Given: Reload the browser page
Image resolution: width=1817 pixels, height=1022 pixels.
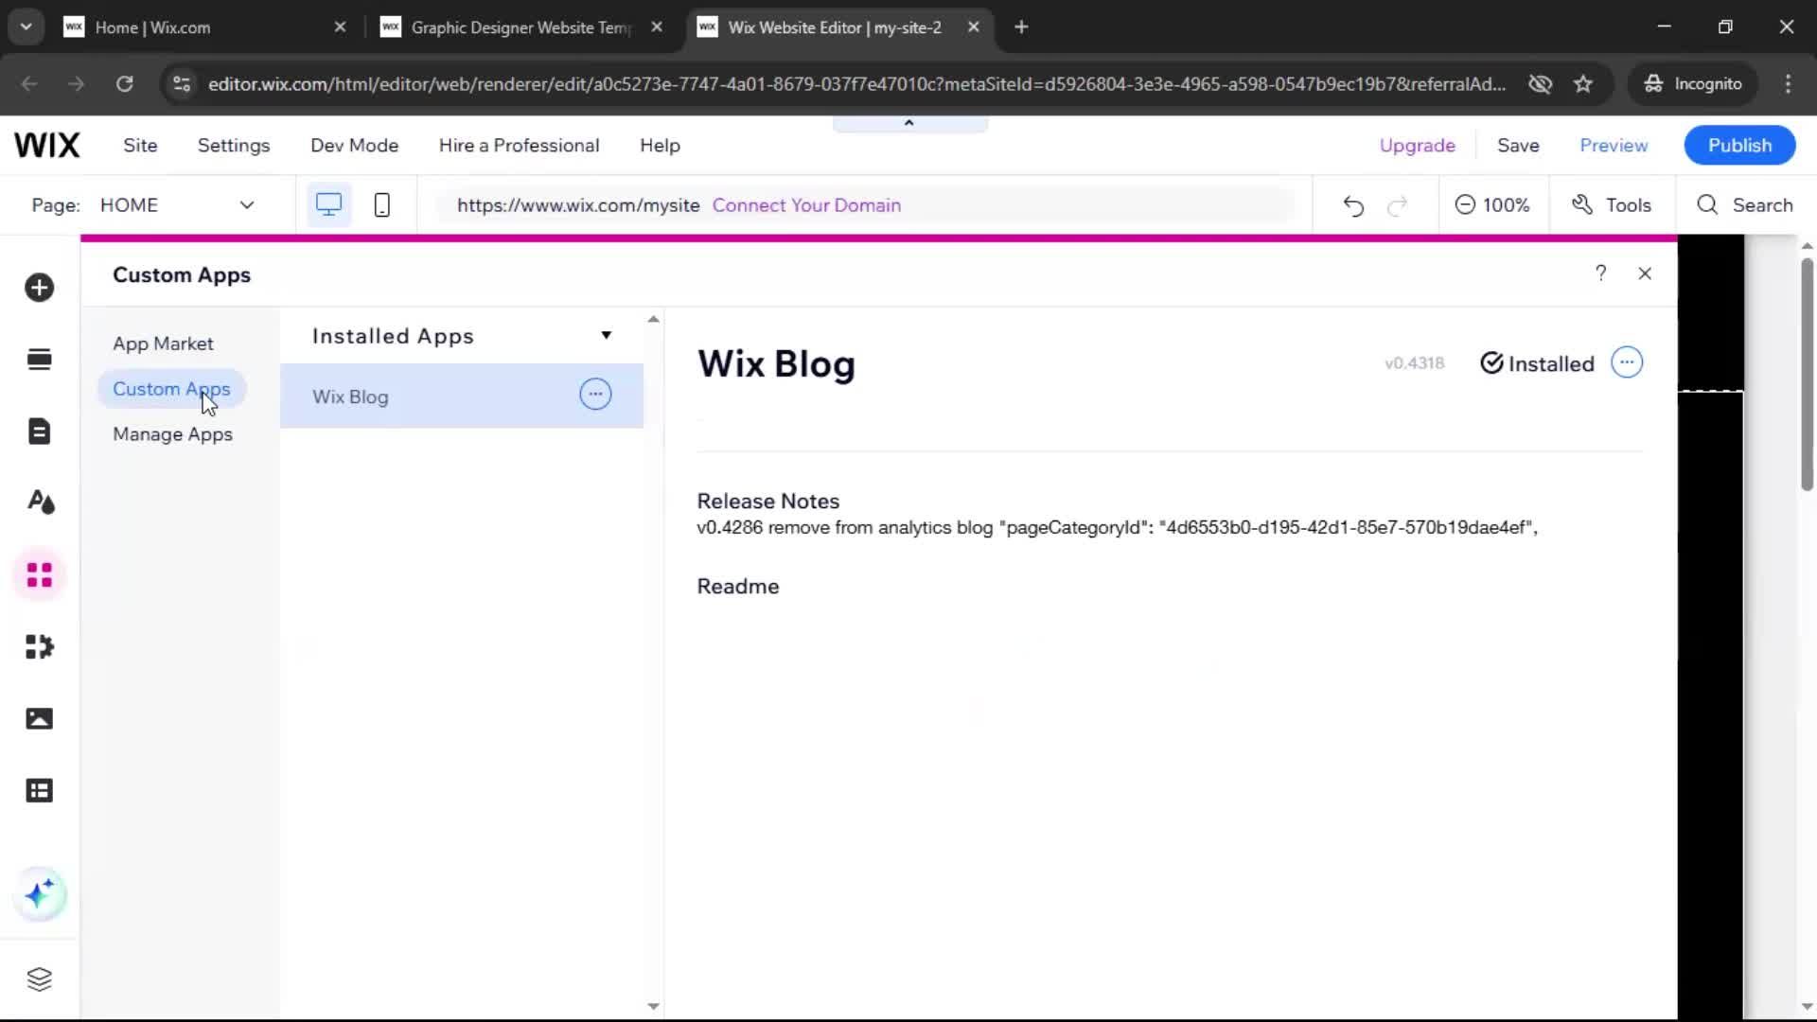Looking at the screenshot, I should (x=124, y=84).
